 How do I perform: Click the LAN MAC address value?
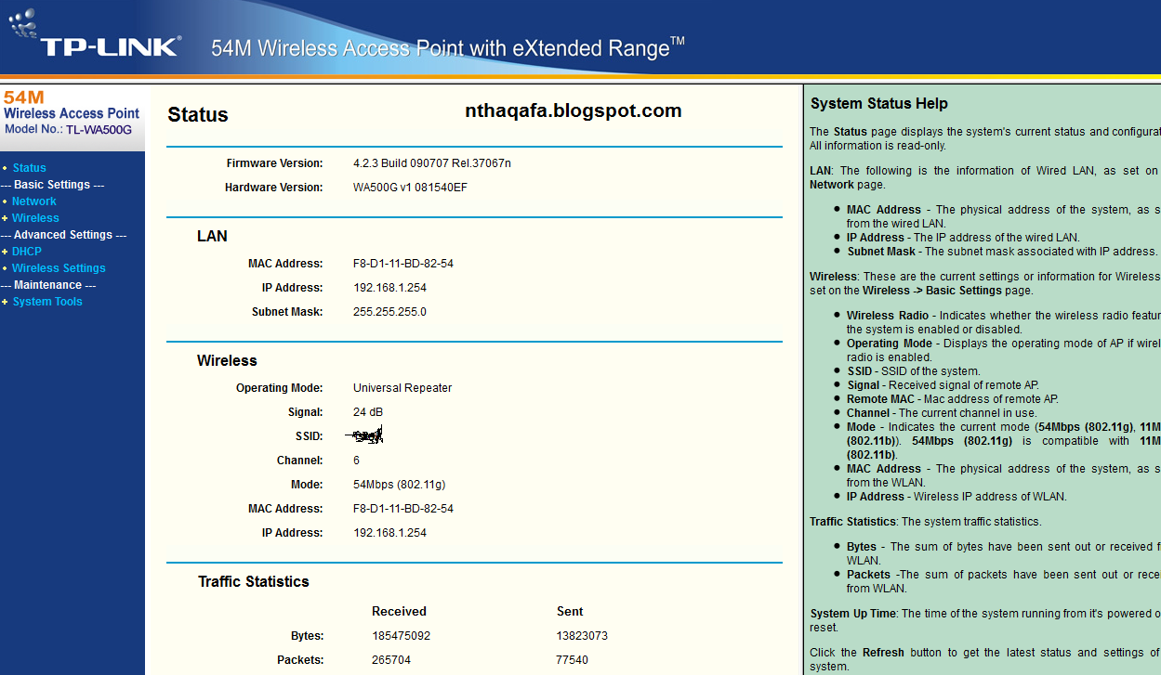tap(402, 264)
